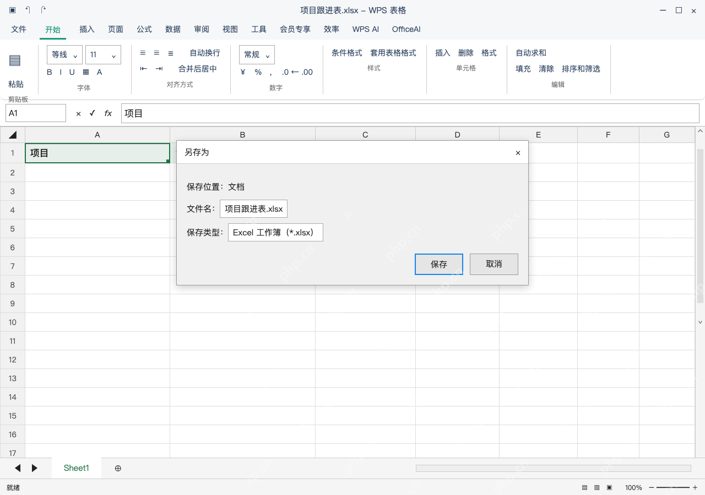Click the font color A icon
Viewport: 705px width, 495px height.
click(100, 72)
